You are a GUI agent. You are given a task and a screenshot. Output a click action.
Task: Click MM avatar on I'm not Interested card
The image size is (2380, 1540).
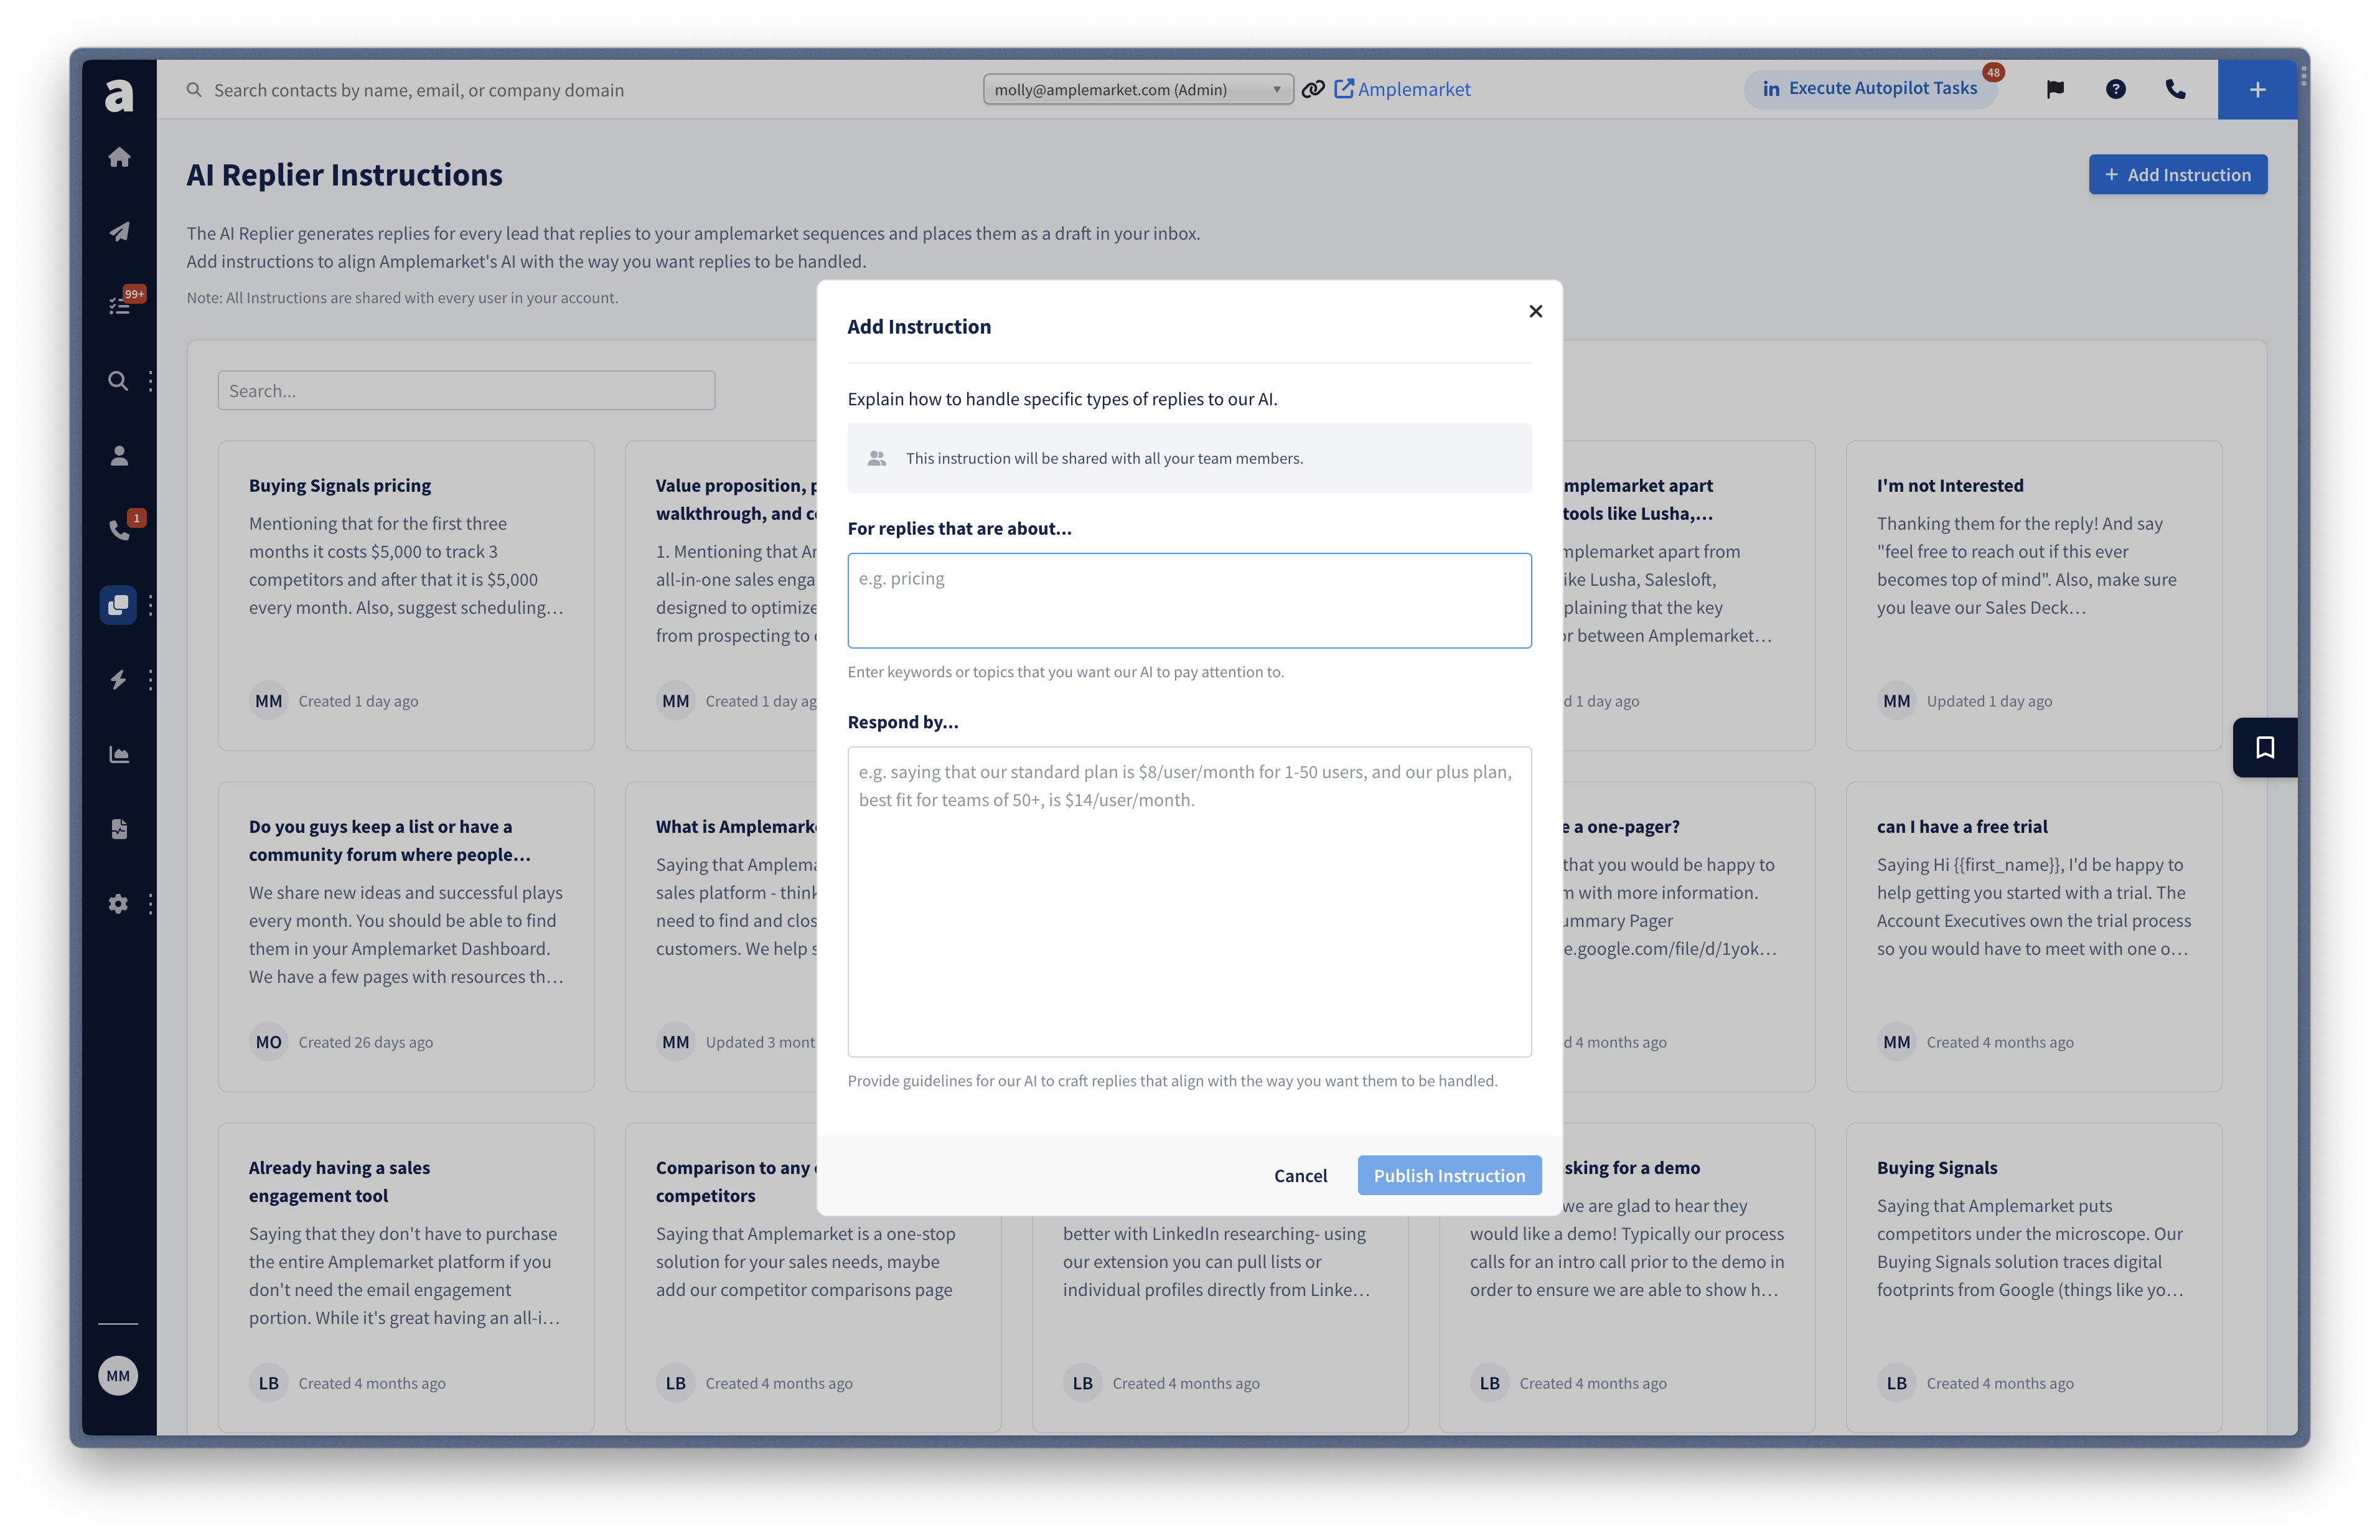[x=1896, y=701]
